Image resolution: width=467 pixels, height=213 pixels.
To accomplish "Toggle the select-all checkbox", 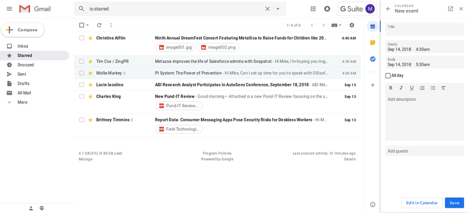I will pyautogui.click(x=81, y=25).
